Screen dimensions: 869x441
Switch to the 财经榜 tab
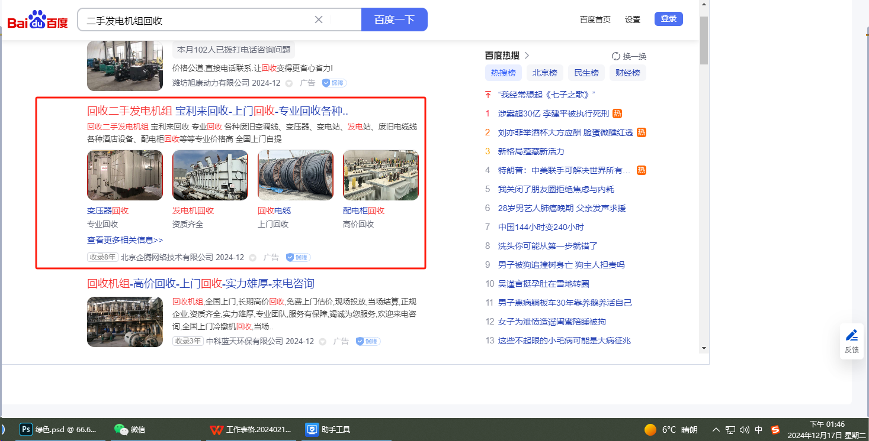[628, 73]
